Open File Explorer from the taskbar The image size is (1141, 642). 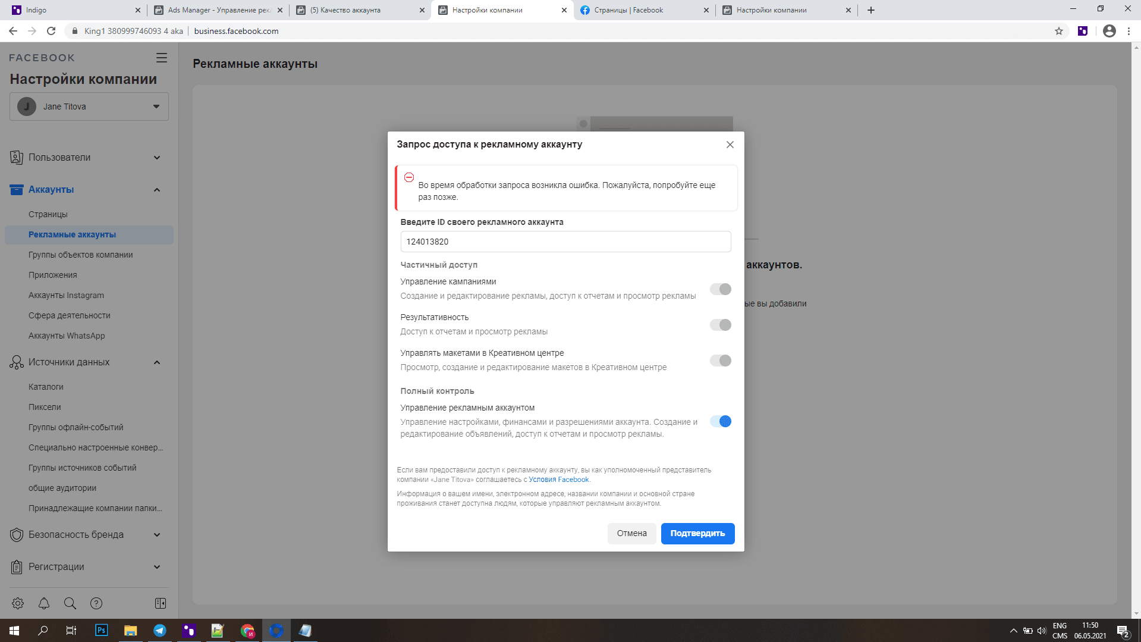coord(131,631)
